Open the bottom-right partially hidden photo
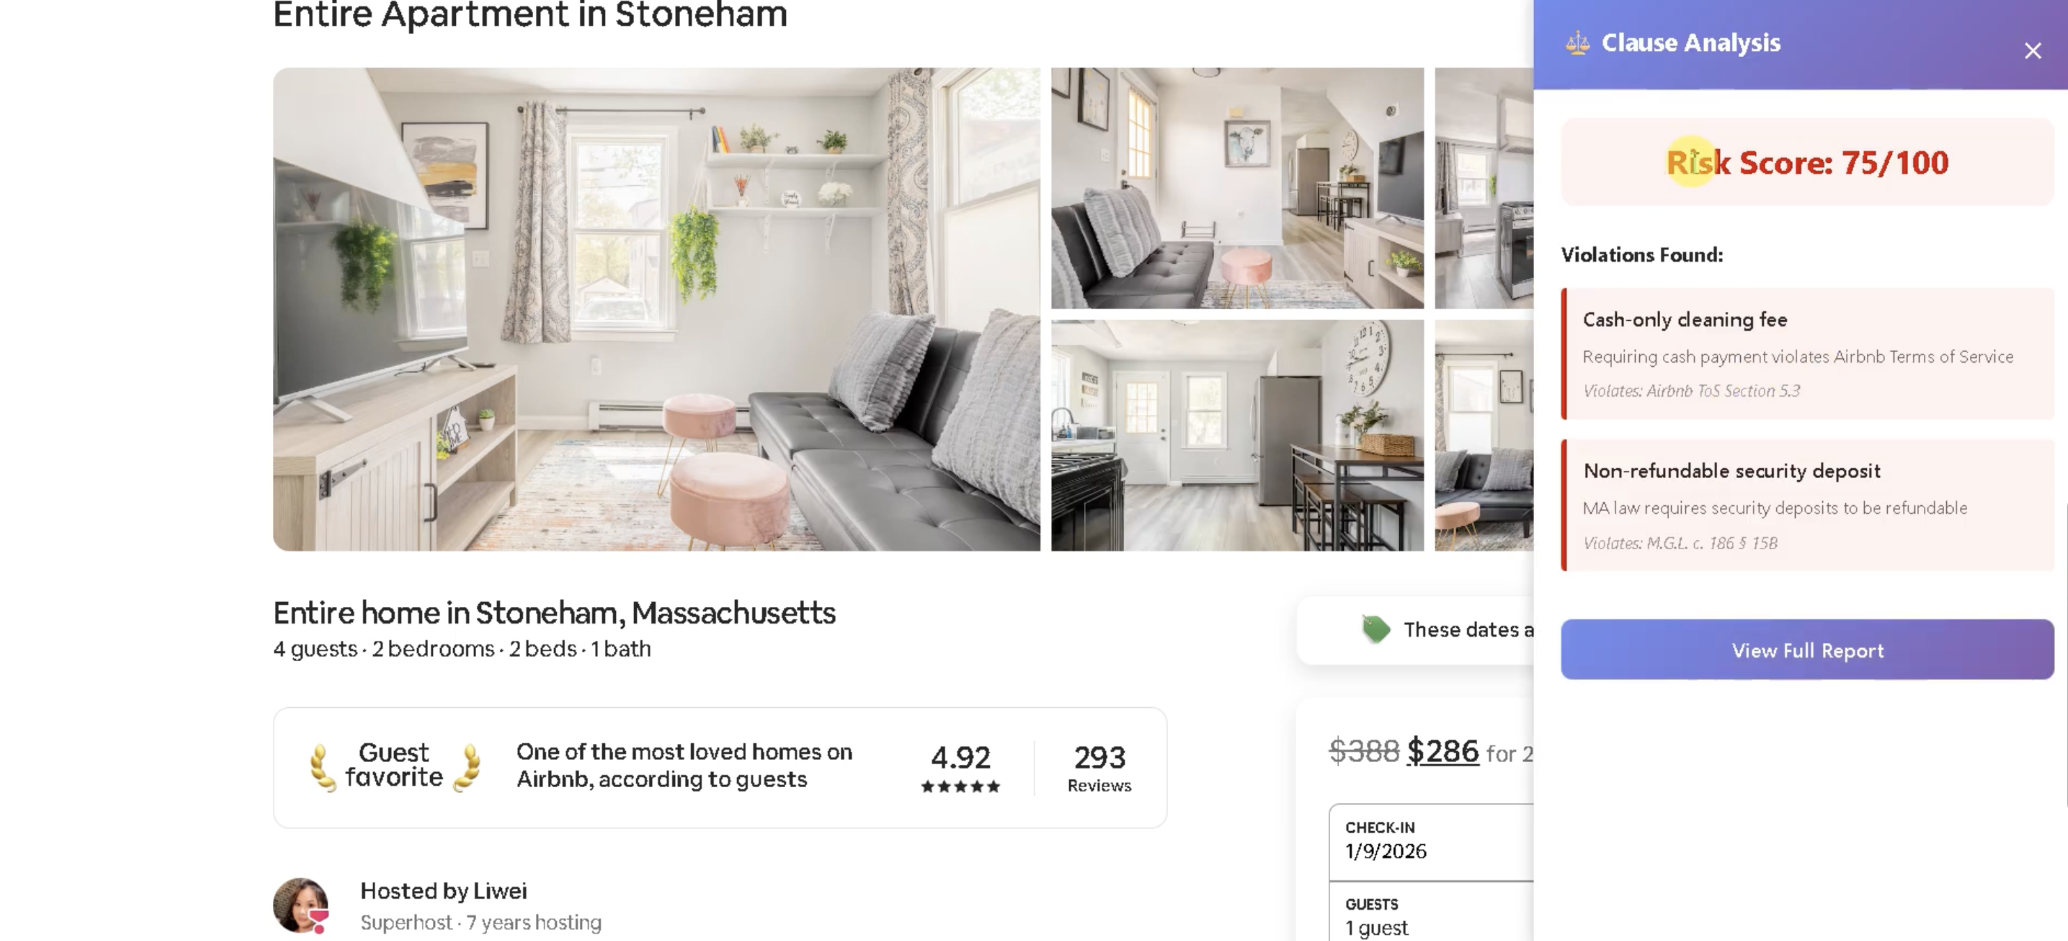The height and width of the screenshot is (941, 2068). click(1483, 436)
